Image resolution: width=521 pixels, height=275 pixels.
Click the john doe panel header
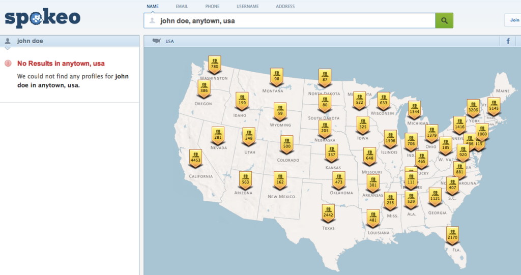[x=69, y=41]
